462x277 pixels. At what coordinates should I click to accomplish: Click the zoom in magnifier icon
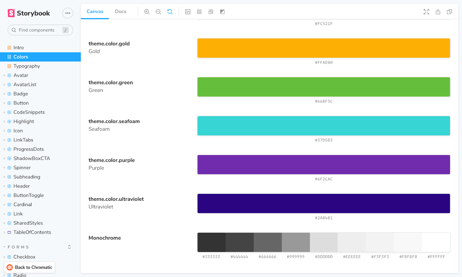(x=147, y=12)
